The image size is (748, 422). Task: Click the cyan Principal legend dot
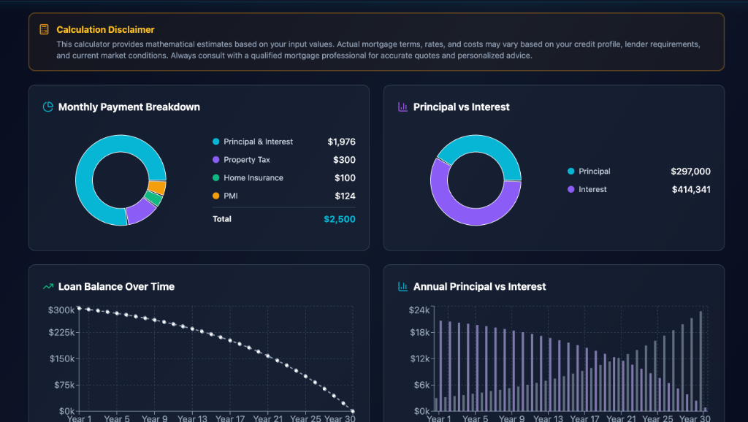(570, 171)
